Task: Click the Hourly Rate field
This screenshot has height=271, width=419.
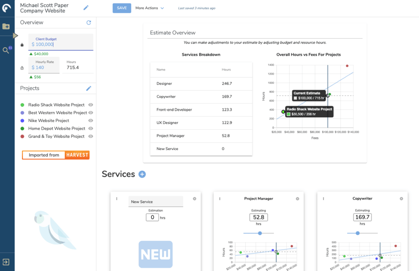Action: [x=44, y=65]
